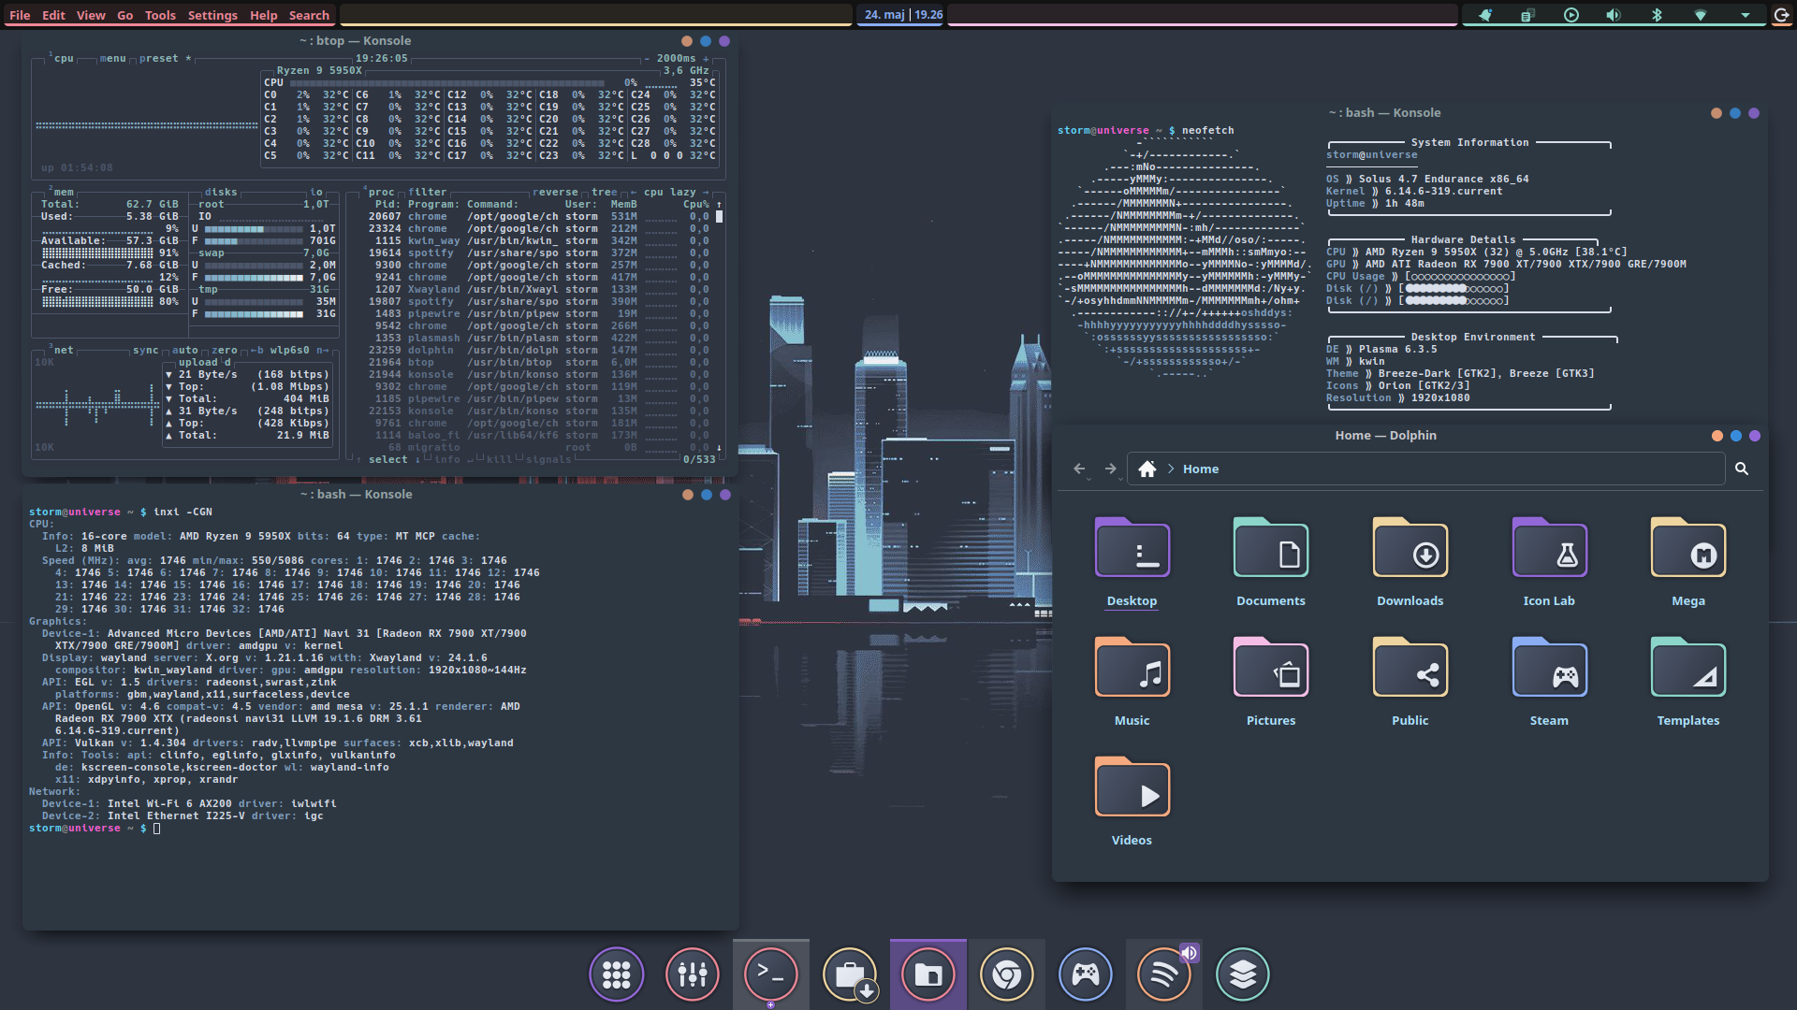
Task: Toggle auto scaling in btop net panel
Action: [x=184, y=350]
